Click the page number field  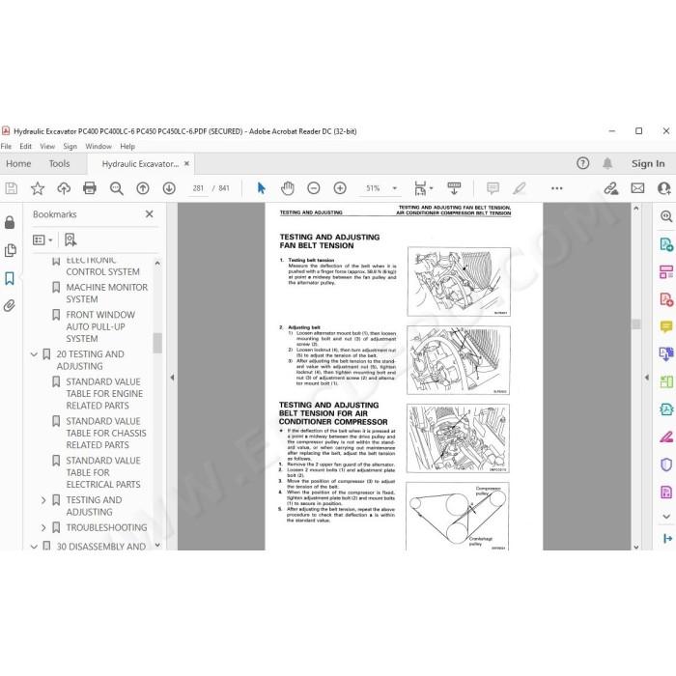tap(198, 188)
